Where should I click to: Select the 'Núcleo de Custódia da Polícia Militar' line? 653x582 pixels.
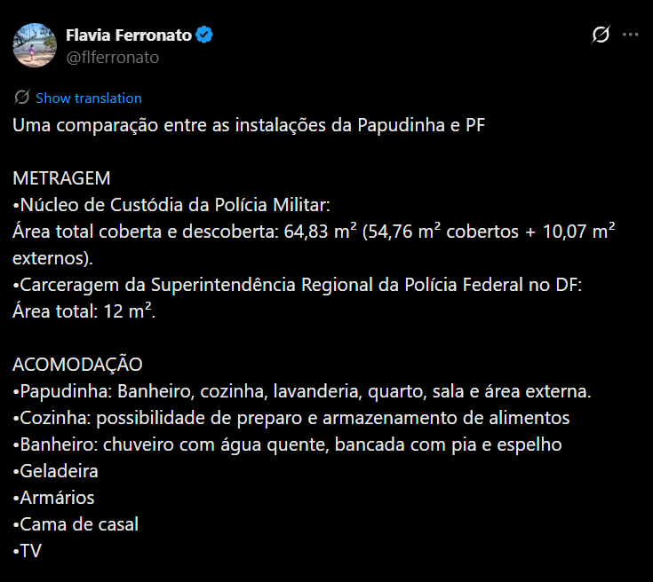pyautogui.click(x=171, y=205)
